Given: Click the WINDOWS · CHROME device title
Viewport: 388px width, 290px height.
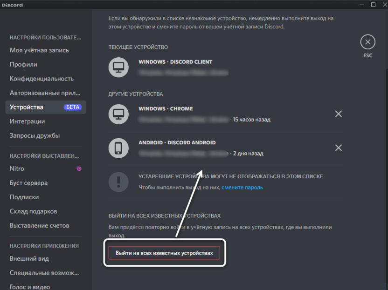Looking at the screenshot, I should [x=166, y=108].
